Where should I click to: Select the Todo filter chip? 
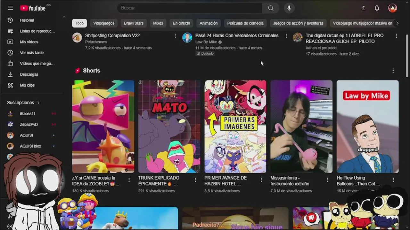pyautogui.click(x=79, y=23)
